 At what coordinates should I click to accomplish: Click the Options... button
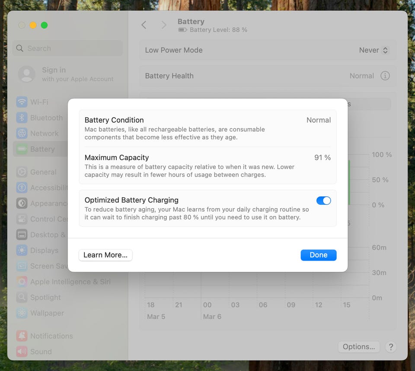click(359, 347)
